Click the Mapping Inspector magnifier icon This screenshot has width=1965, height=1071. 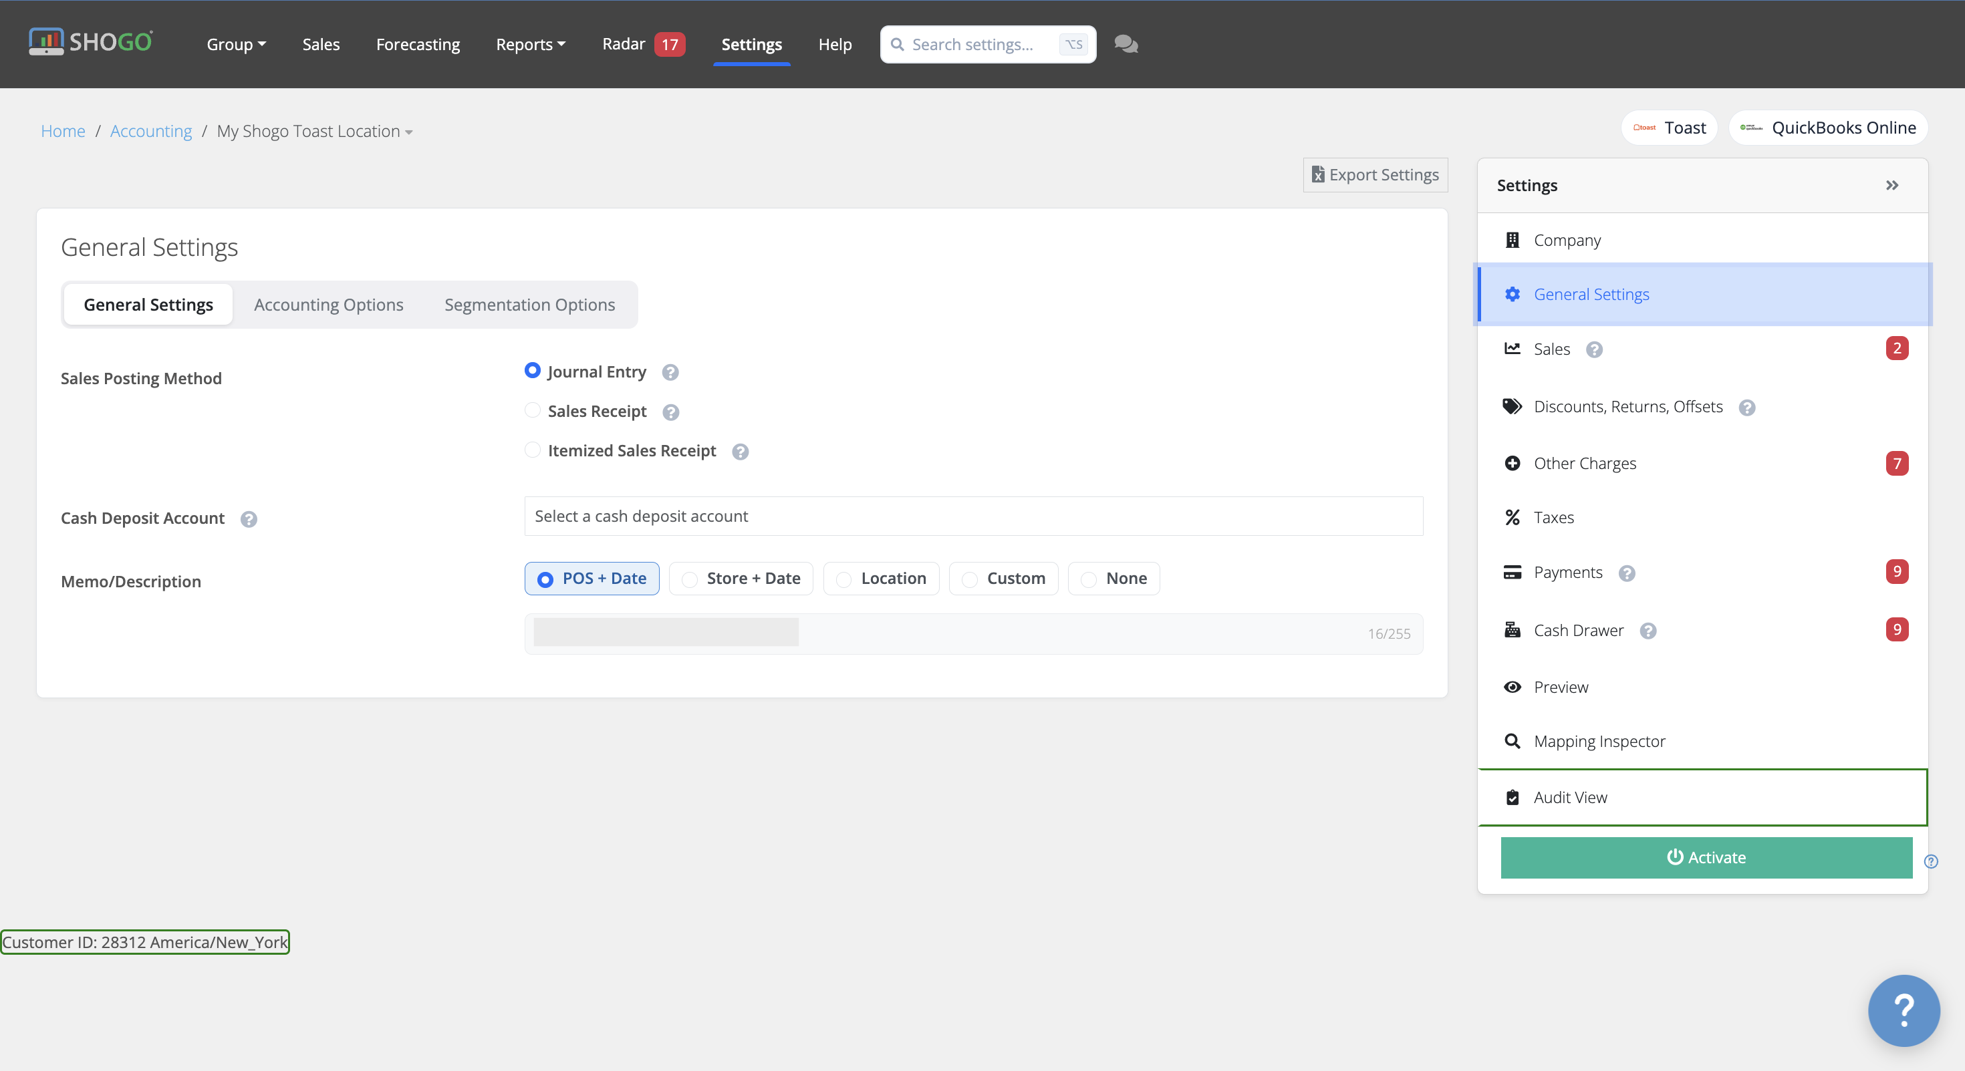click(1512, 741)
